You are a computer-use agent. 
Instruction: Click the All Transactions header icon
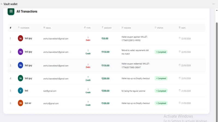pyautogui.click(x=11, y=11)
